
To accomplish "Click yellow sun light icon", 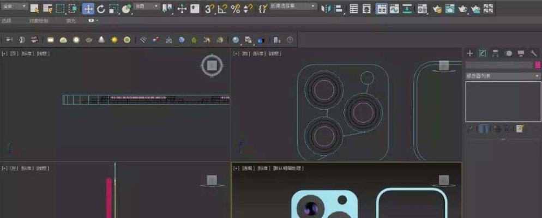I will point(115,40).
